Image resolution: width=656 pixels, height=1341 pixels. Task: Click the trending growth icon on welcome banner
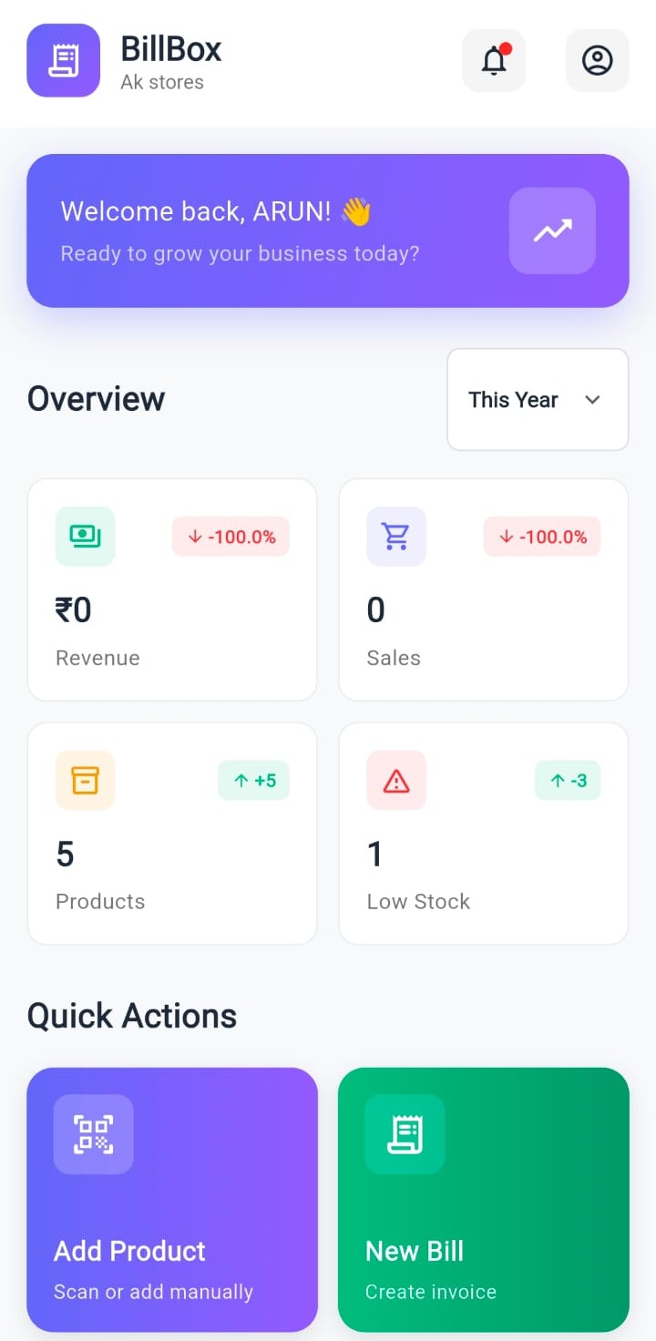point(552,230)
